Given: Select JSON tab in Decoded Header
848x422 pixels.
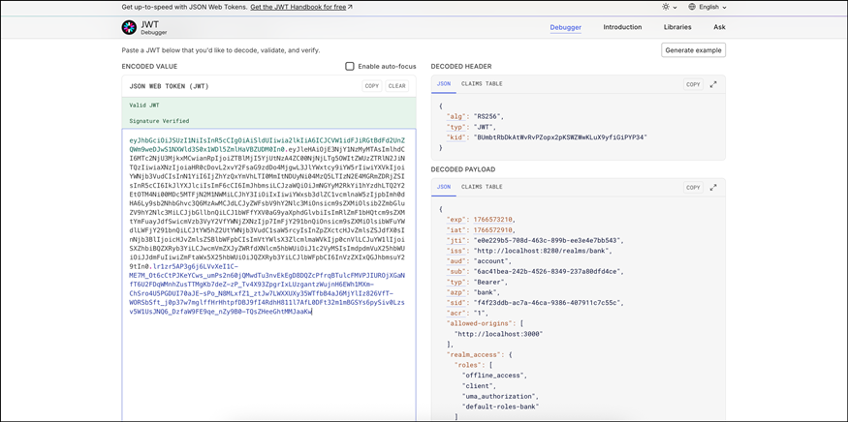Looking at the screenshot, I should tap(444, 84).
